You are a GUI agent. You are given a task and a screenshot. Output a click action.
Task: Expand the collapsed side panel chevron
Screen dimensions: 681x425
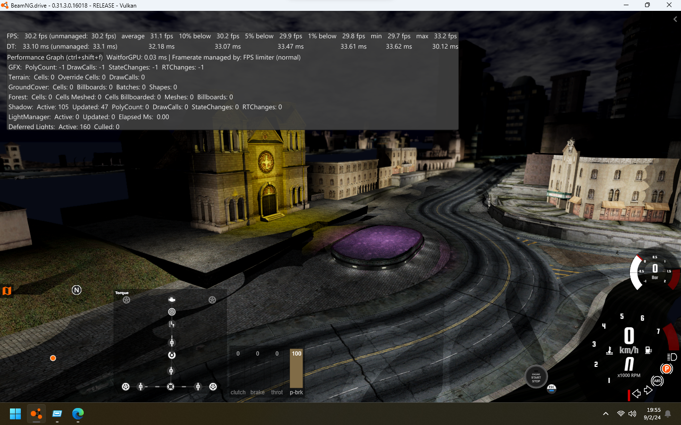point(675,19)
